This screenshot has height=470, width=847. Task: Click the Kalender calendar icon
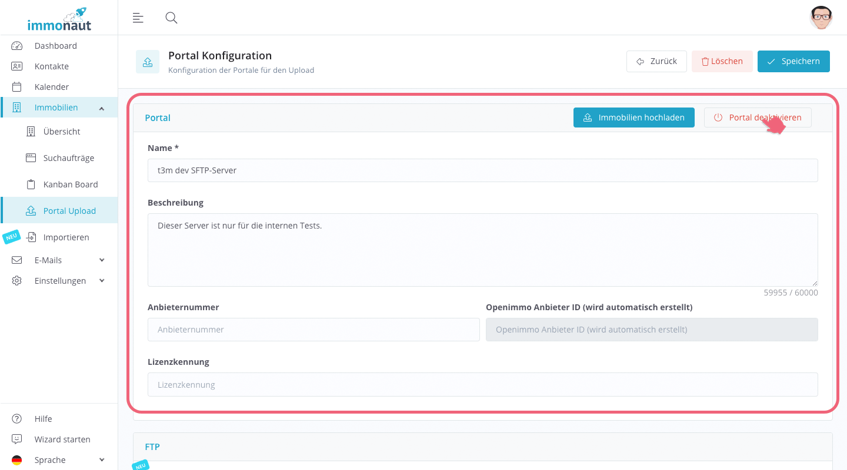(x=16, y=87)
